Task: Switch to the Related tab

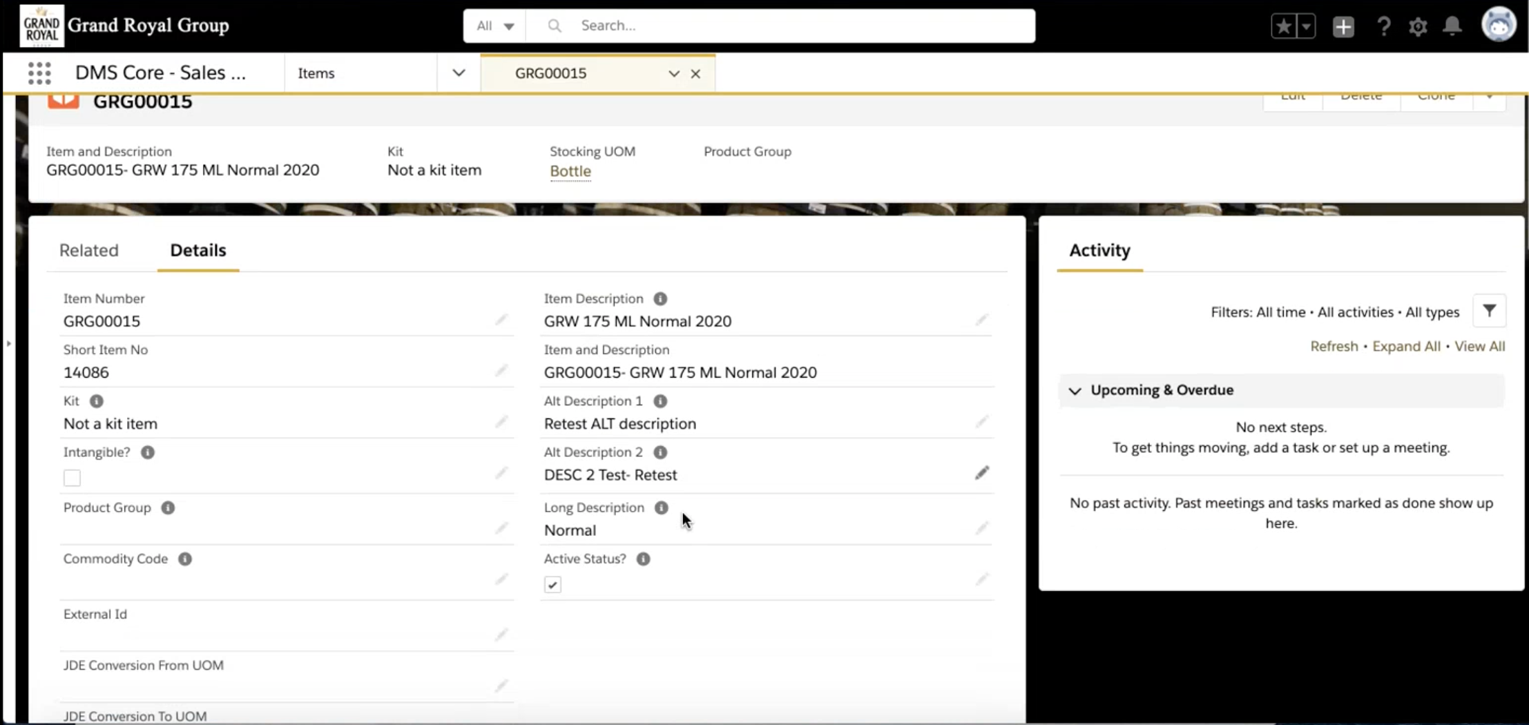Action: tap(89, 250)
